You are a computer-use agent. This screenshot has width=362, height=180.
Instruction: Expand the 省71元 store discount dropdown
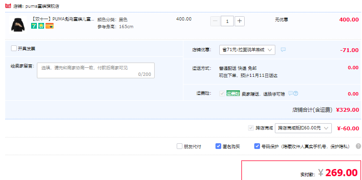247,50
